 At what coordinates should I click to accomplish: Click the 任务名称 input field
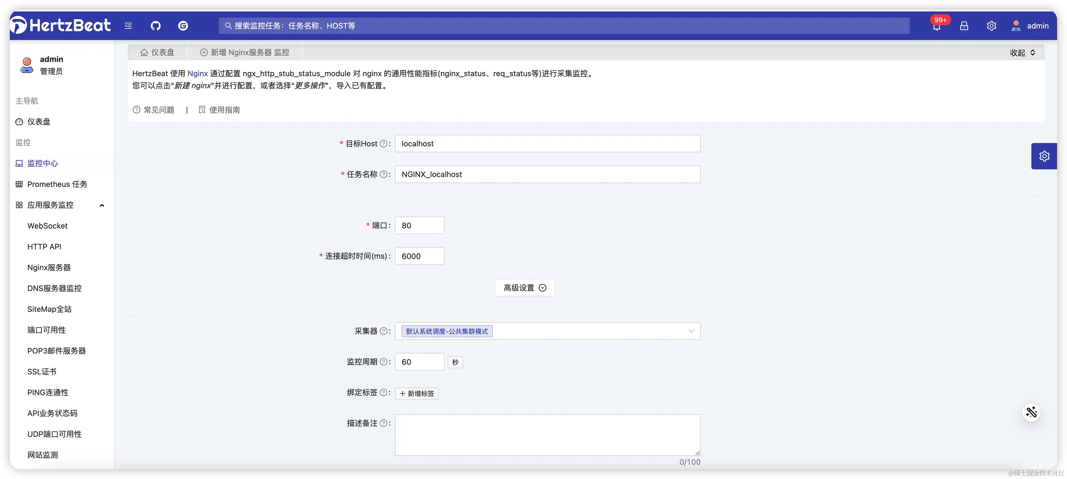(548, 174)
